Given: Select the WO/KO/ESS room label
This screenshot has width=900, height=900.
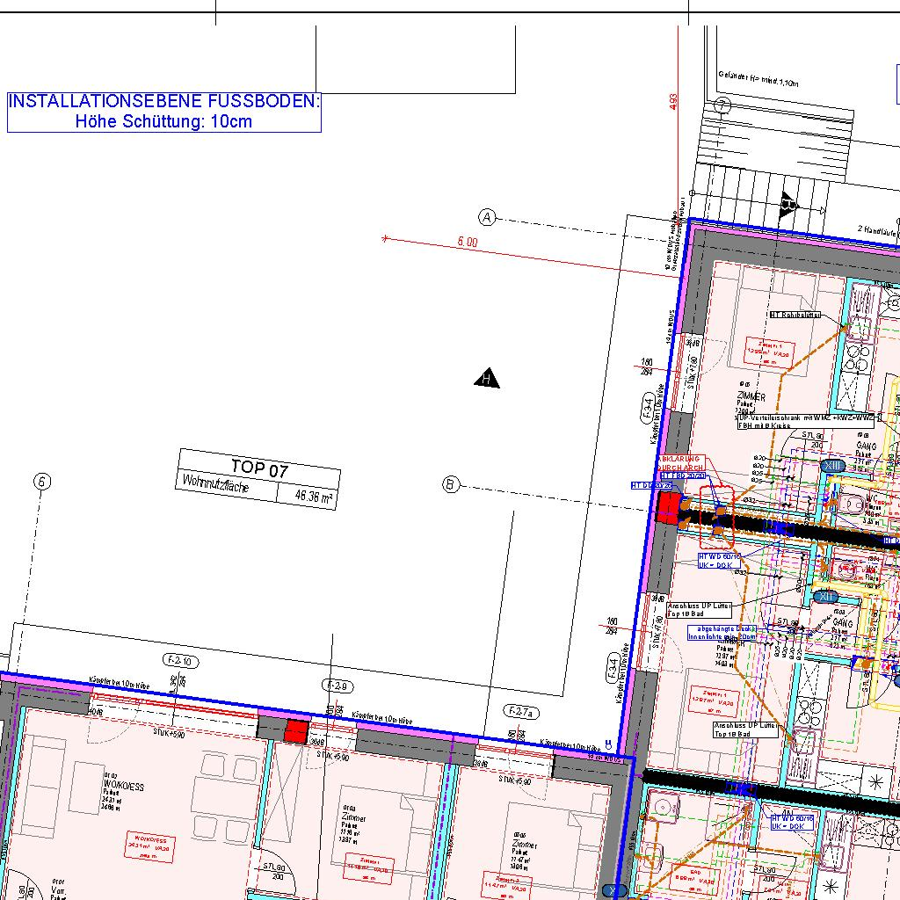Looking at the screenshot, I should [123, 788].
